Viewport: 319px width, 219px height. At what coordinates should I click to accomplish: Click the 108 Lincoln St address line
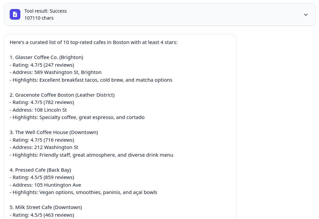click(x=38, y=110)
